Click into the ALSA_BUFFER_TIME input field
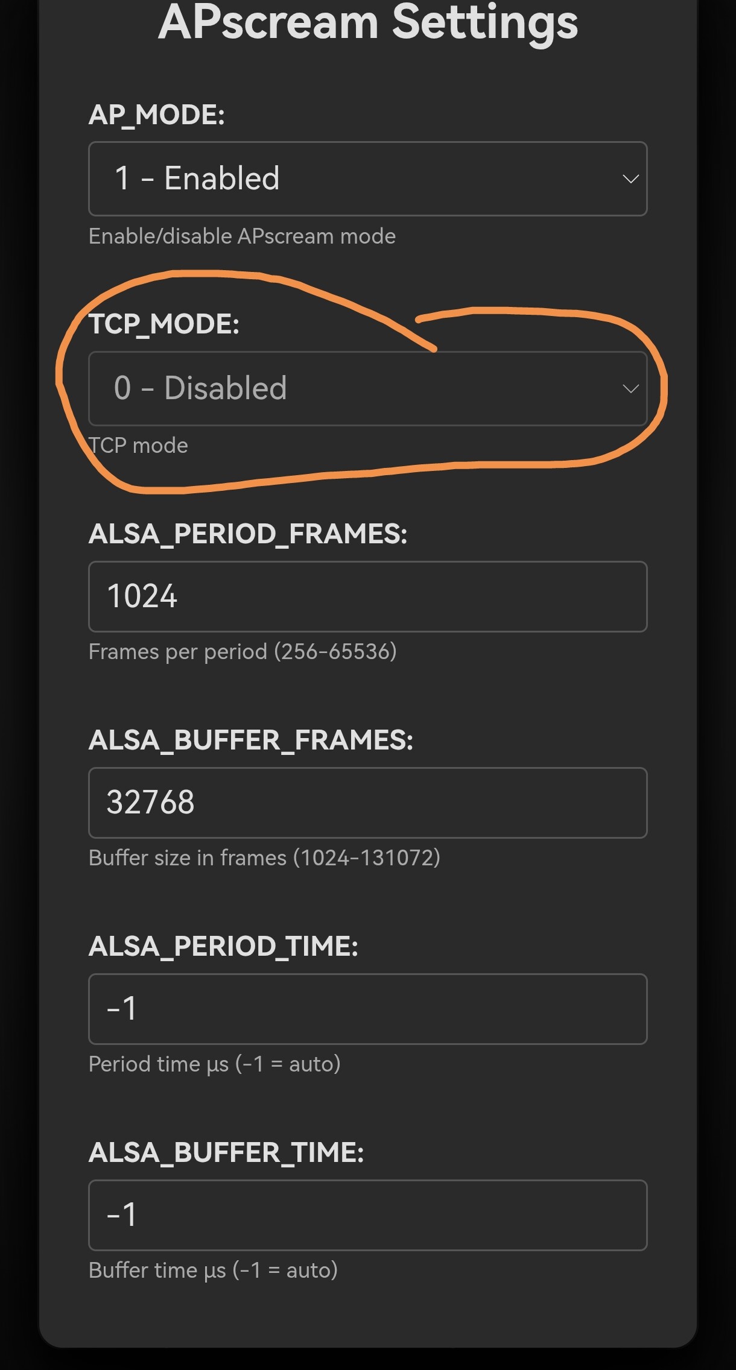The height and width of the screenshot is (1370, 736). point(367,1215)
